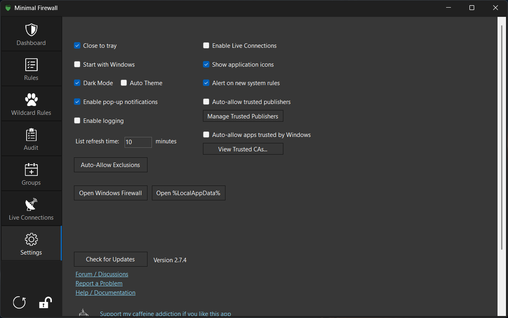Select the Settings gear tab

(x=31, y=243)
